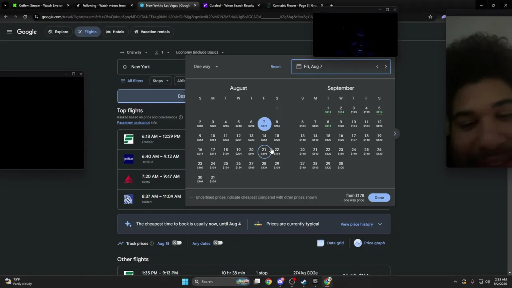512x288 pixels.
Task: Click the New York origin field
Action: coord(152,67)
